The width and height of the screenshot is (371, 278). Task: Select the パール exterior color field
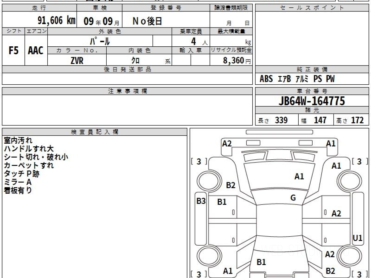[x=100, y=41]
